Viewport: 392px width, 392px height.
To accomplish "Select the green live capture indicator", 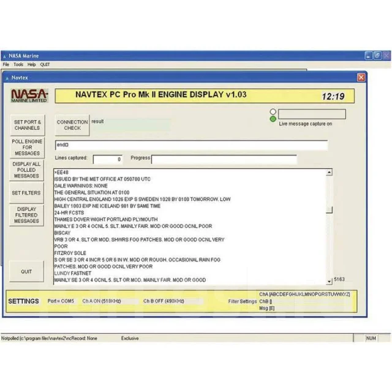I will tap(273, 119).
